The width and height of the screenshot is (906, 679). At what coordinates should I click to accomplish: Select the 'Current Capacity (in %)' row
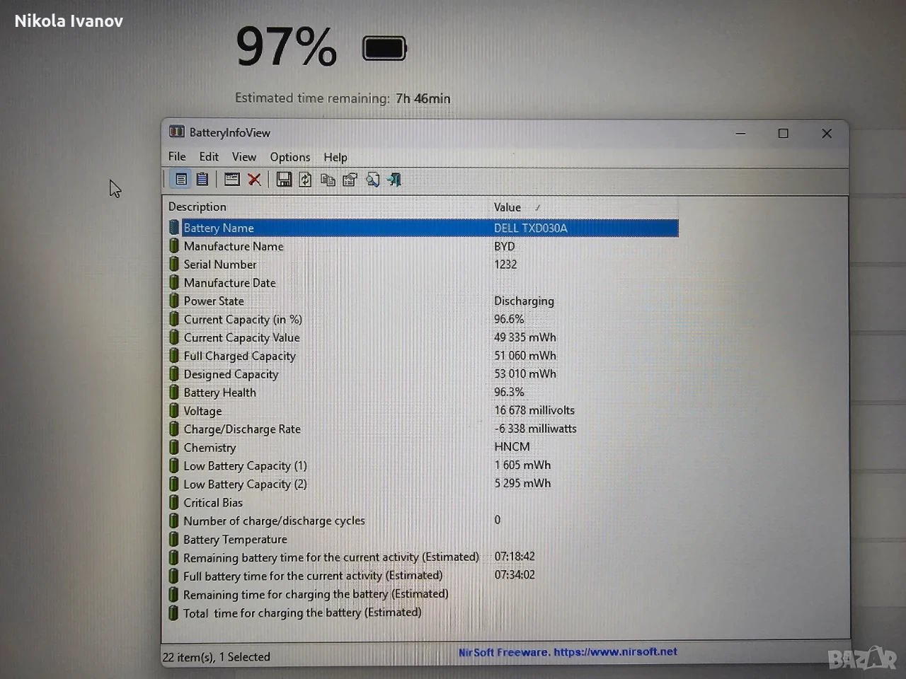pyautogui.click(x=423, y=319)
